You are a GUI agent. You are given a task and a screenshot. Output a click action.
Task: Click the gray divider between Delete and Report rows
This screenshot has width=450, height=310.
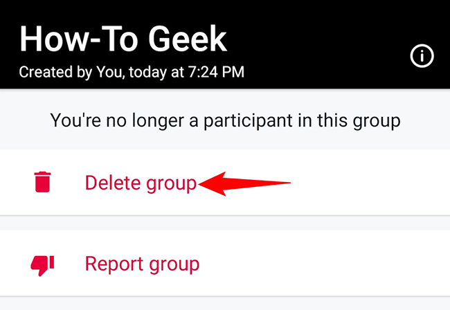coord(225,223)
